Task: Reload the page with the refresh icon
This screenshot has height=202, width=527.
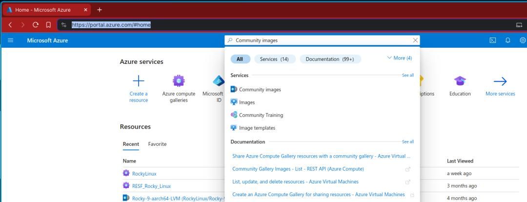Action: [x=36, y=25]
